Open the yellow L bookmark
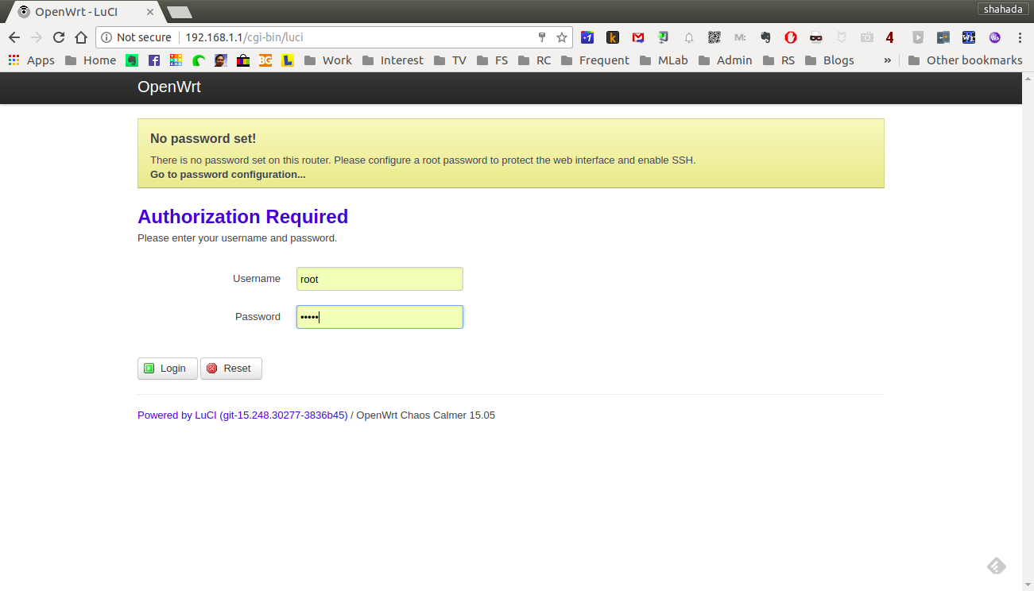Screen dimensions: 1034x591 [x=288, y=60]
